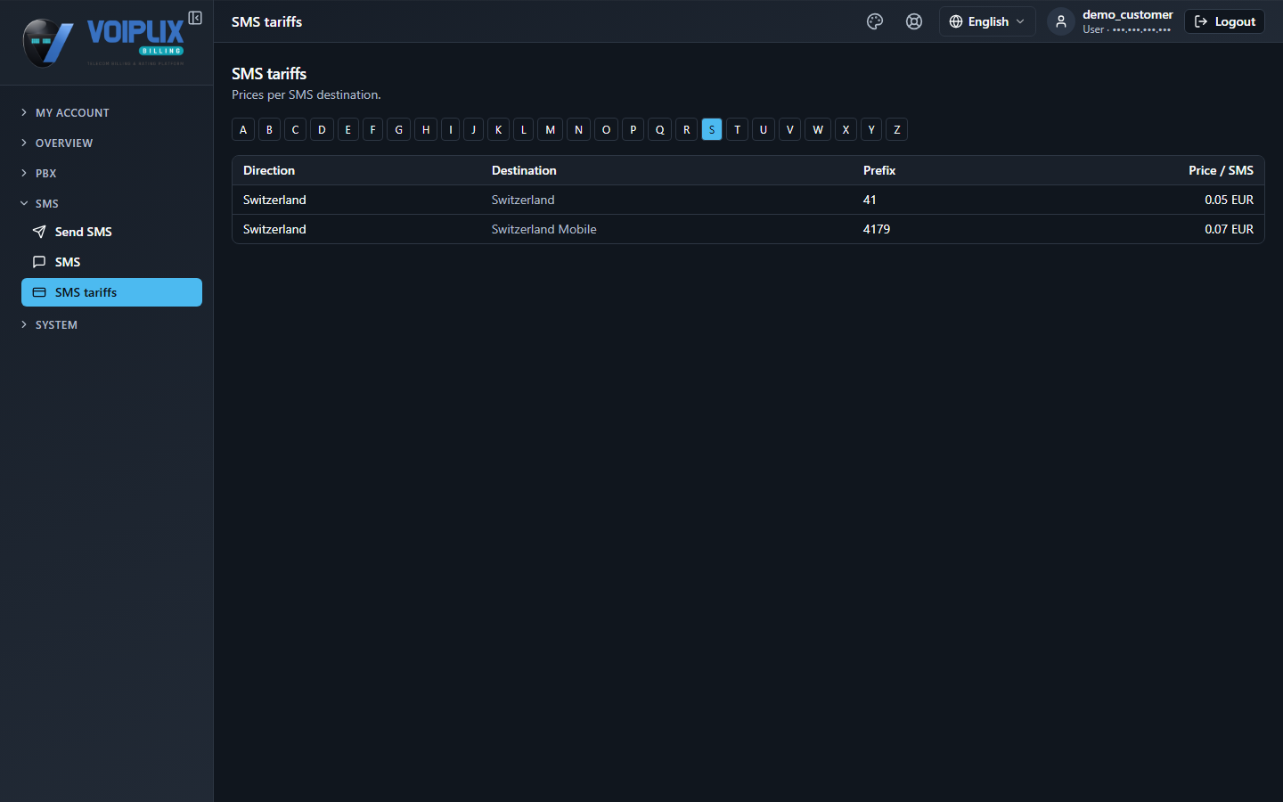Screen dimensions: 1283x802
Task: Open the English language dropdown
Action: 987,21
